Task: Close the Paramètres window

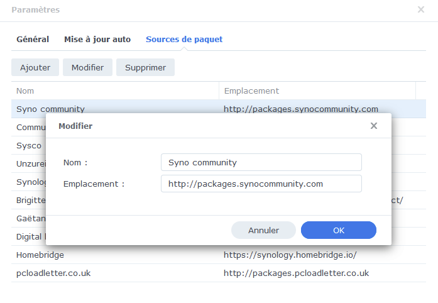Action: pos(421,9)
